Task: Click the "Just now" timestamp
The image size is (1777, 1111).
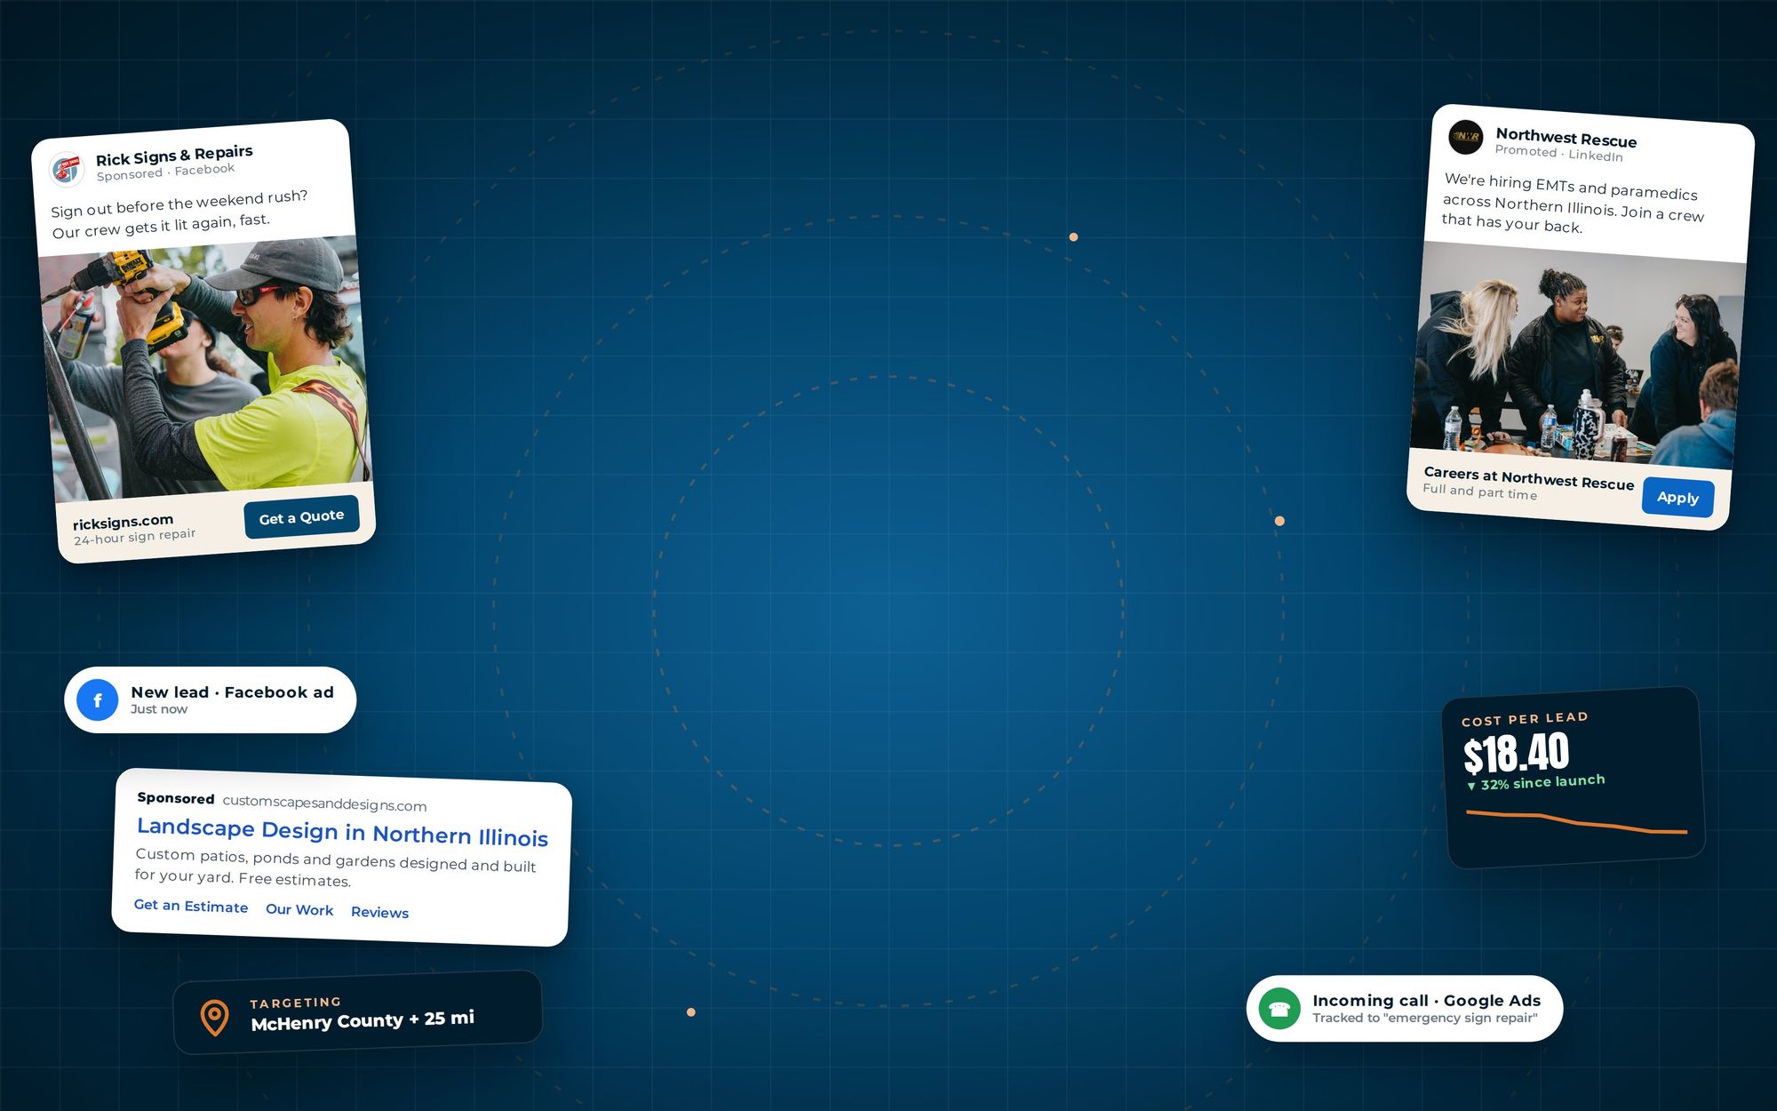Action: pos(159,709)
